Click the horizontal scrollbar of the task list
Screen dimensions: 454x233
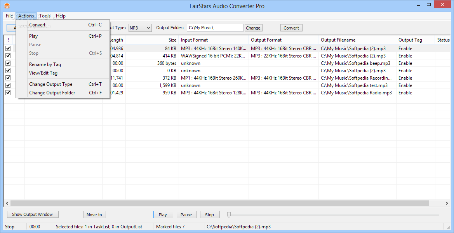[219, 203]
